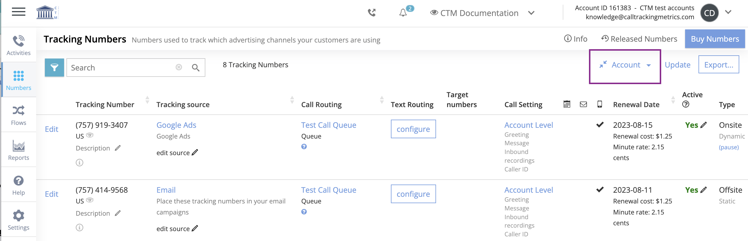Click the Buy Numbers button

[x=715, y=39]
